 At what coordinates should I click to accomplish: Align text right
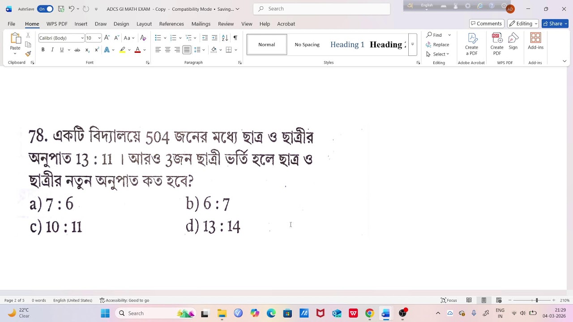(177, 50)
